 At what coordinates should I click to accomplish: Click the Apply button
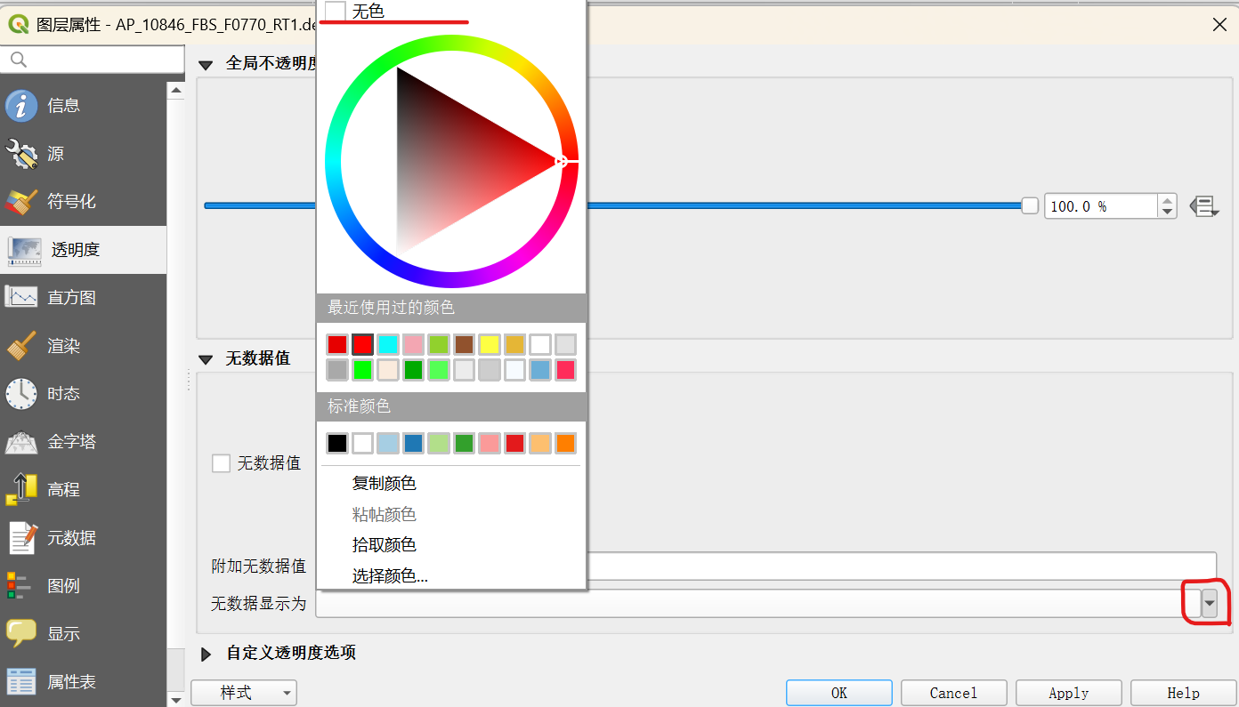(x=1069, y=693)
